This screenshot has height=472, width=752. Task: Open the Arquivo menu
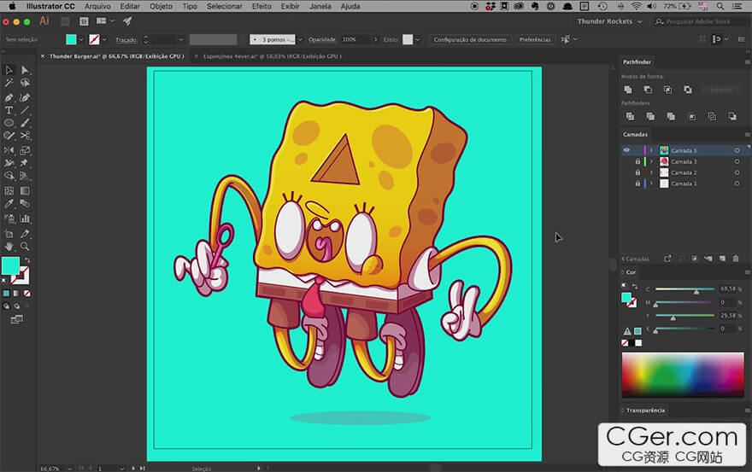pyautogui.click(x=97, y=6)
